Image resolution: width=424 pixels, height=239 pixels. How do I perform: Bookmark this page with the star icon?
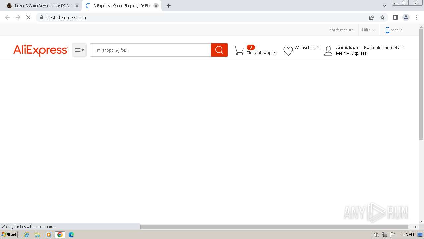[382, 17]
